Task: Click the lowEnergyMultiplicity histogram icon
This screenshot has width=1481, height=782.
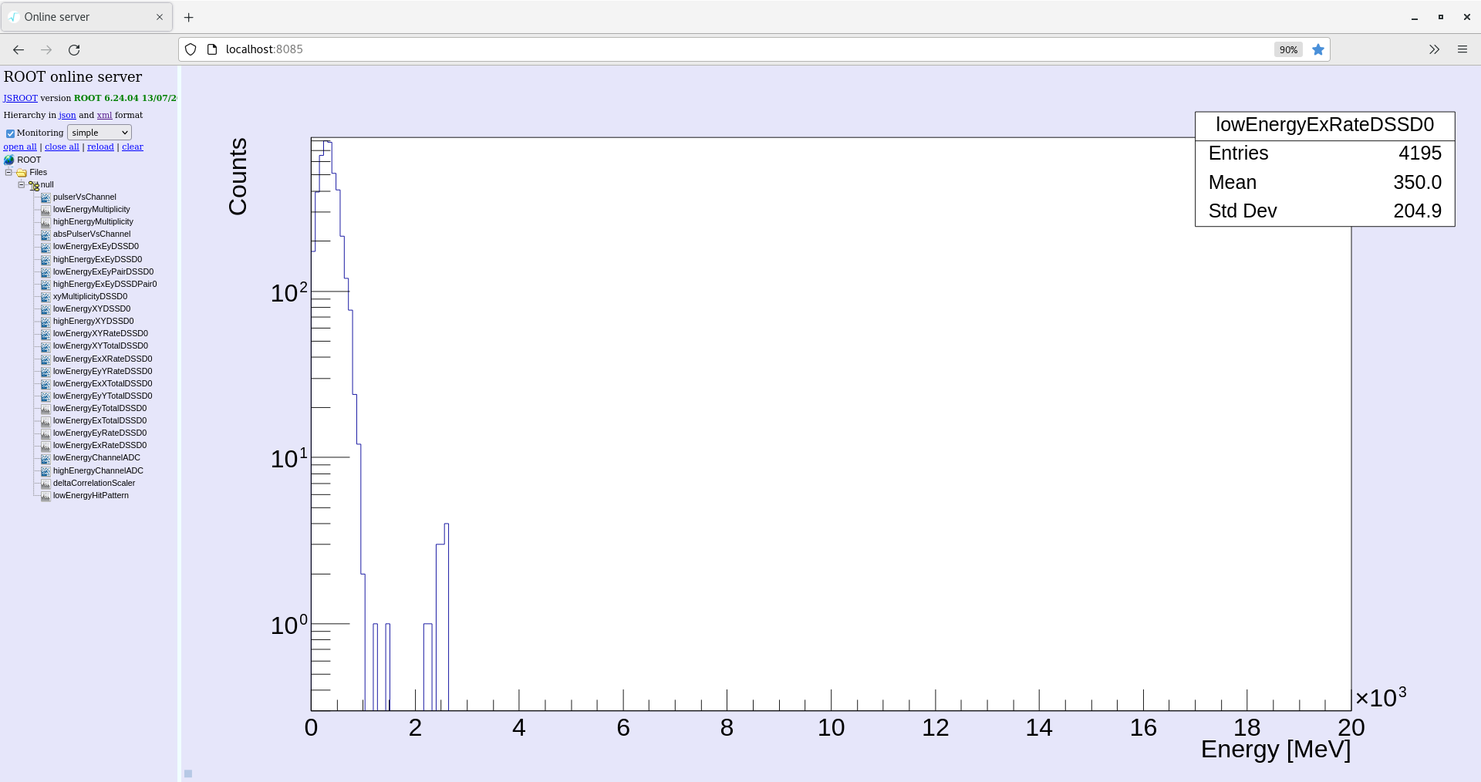Action: point(46,210)
